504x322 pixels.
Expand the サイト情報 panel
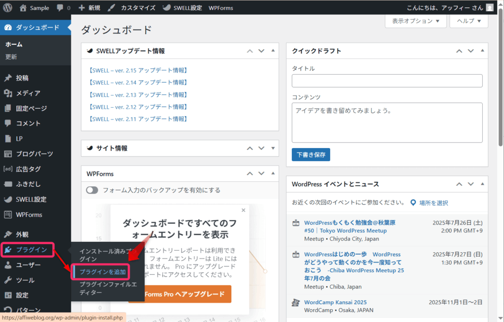tap(273, 148)
